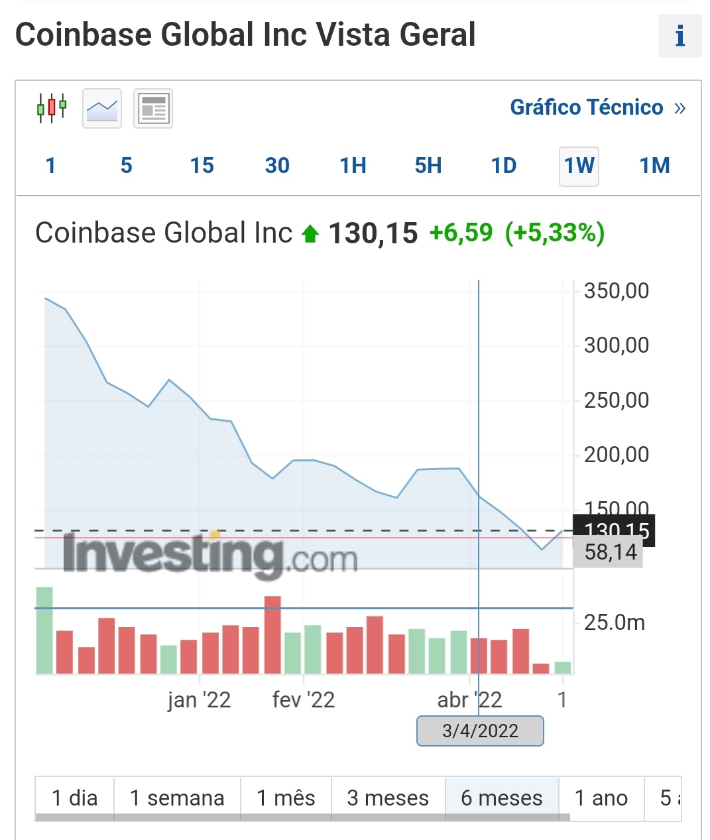
Task: Select the 1W interval button
Action: [579, 166]
